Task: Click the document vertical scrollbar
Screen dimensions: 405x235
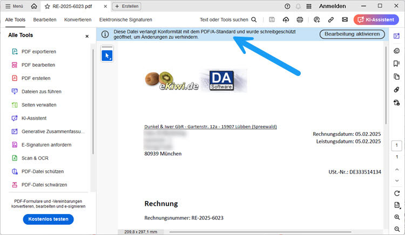Action: [386, 85]
